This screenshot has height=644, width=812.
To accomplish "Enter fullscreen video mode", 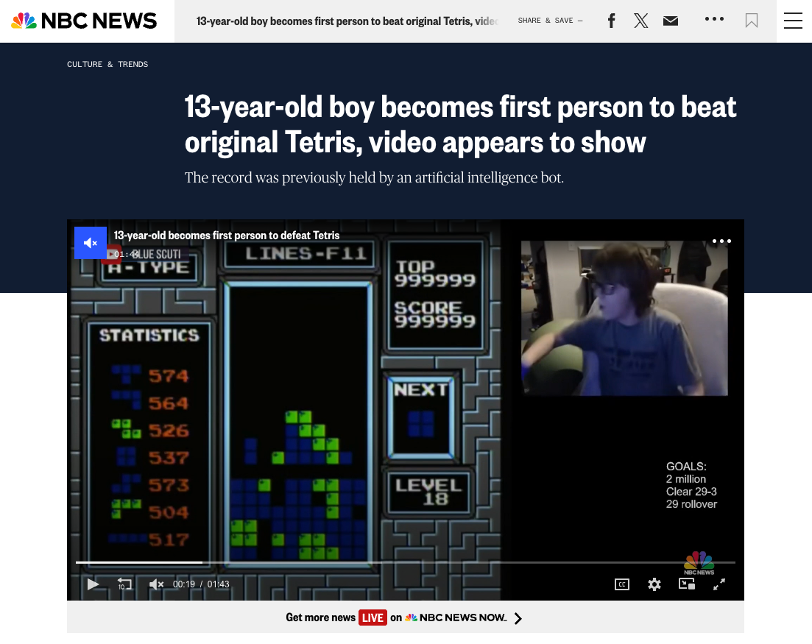I will pyautogui.click(x=719, y=584).
